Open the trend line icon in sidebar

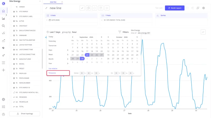(x=3, y=41)
